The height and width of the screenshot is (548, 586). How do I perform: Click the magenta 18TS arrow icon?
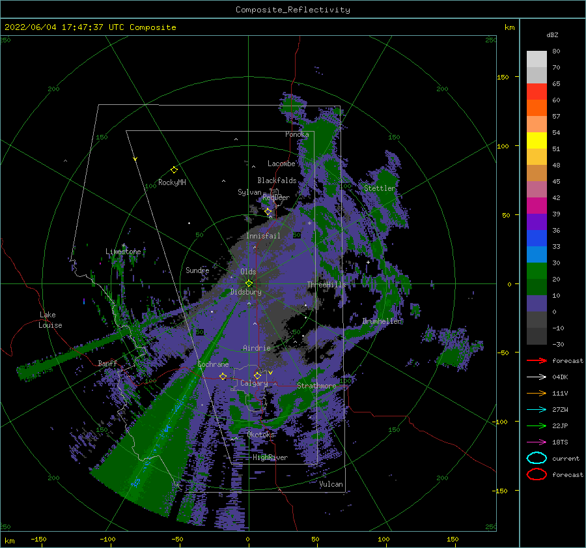[x=537, y=442]
